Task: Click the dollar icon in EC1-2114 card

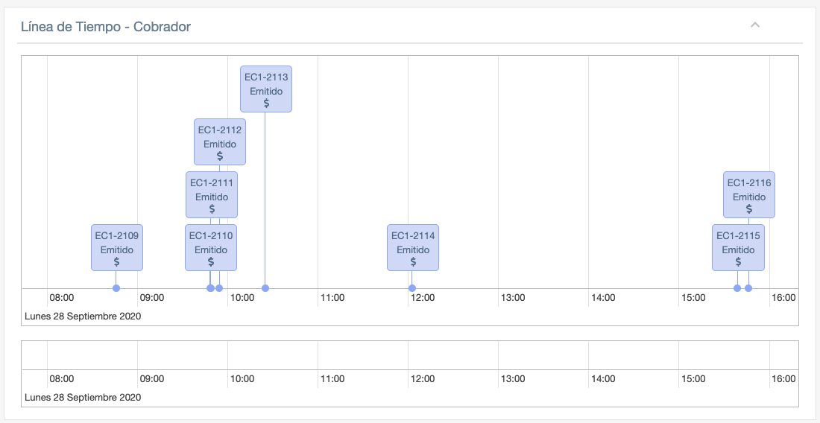Action: point(413,261)
